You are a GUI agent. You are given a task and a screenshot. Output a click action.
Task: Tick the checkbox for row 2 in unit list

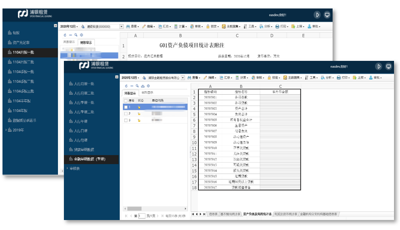(126, 113)
